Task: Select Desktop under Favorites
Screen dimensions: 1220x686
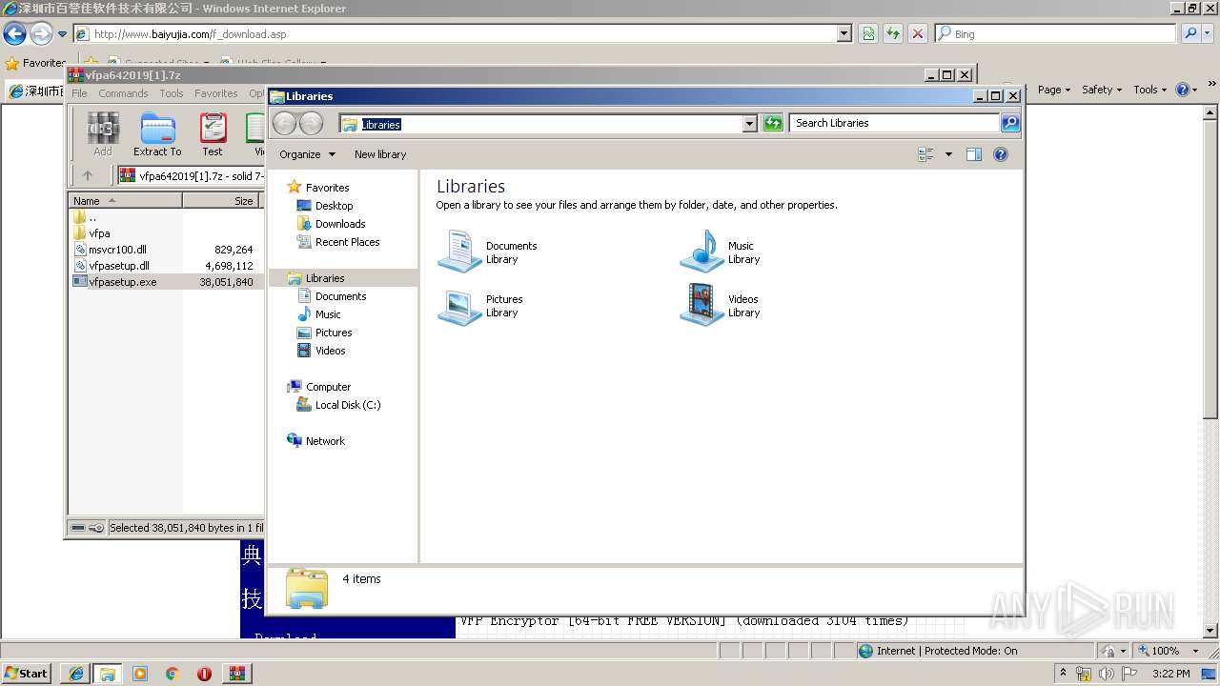Action: coord(325,206)
